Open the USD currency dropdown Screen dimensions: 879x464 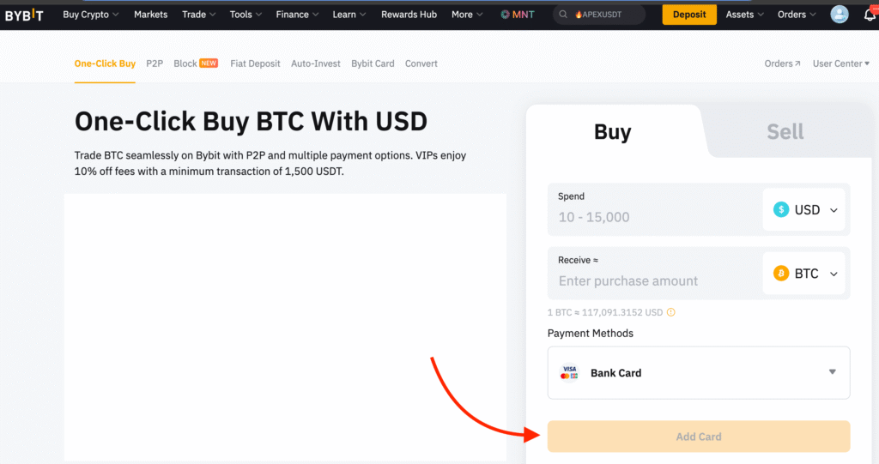[x=833, y=210]
